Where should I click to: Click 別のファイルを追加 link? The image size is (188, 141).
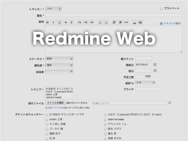[58, 108]
